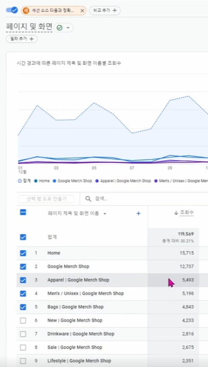The image size is (208, 367).
Task: Click the 5,493 views value
Action: coord(188,280)
